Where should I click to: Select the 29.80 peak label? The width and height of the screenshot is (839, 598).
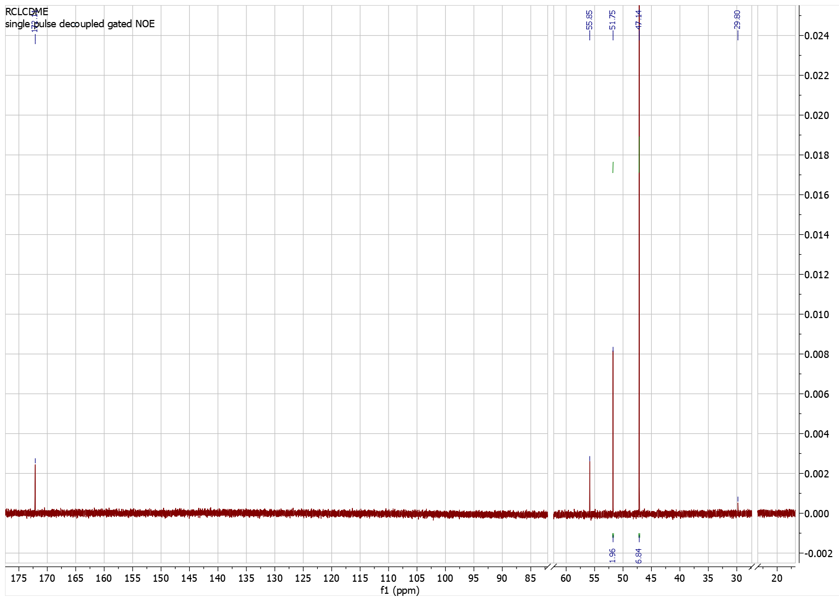pyautogui.click(x=737, y=20)
